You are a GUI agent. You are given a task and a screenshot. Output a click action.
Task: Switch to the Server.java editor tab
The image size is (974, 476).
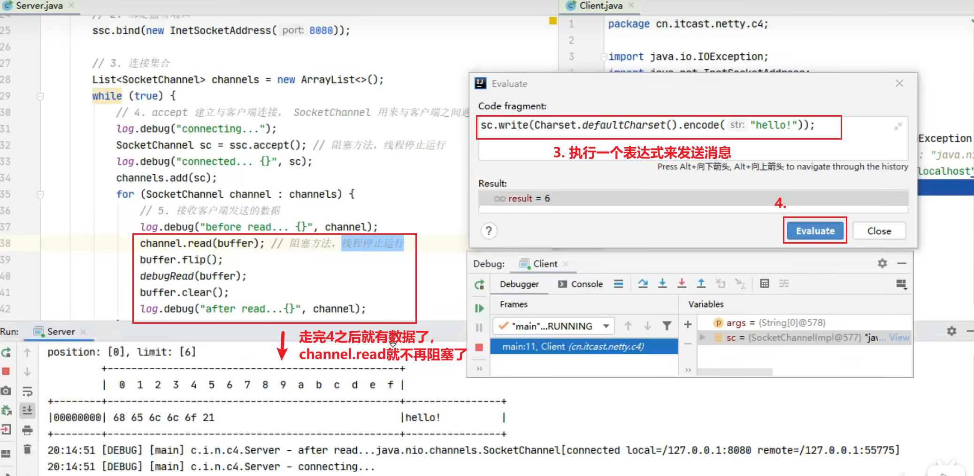click(38, 6)
